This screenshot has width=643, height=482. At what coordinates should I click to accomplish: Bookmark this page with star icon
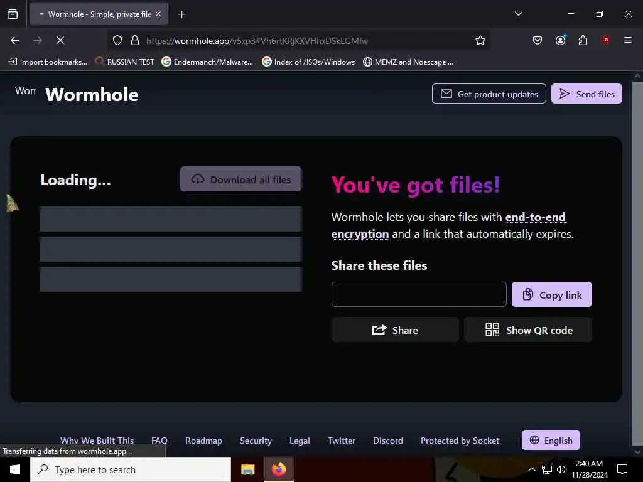[480, 40]
